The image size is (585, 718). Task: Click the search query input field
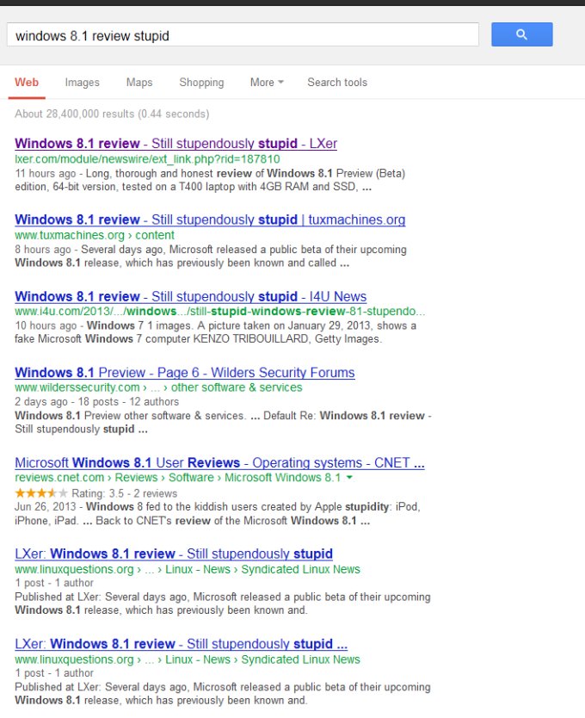[243, 34]
